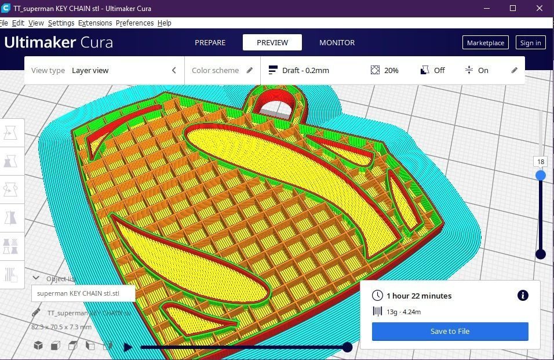Switch to 3D view orientation cube icon
The height and width of the screenshot is (360, 554).
point(38,345)
